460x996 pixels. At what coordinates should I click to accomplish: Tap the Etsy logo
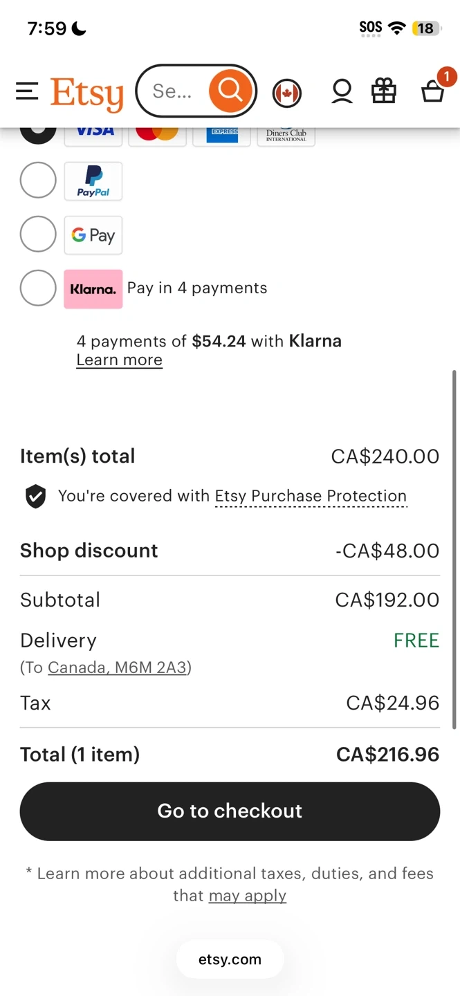click(x=87, y=93)
